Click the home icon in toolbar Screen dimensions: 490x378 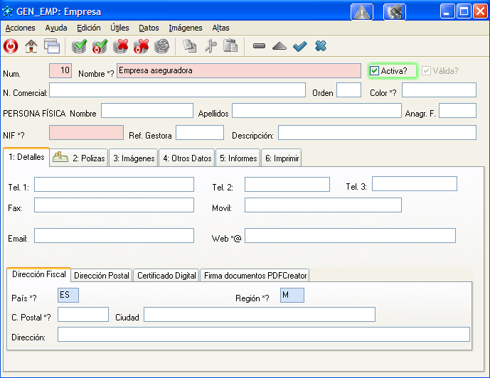[31, 46]
